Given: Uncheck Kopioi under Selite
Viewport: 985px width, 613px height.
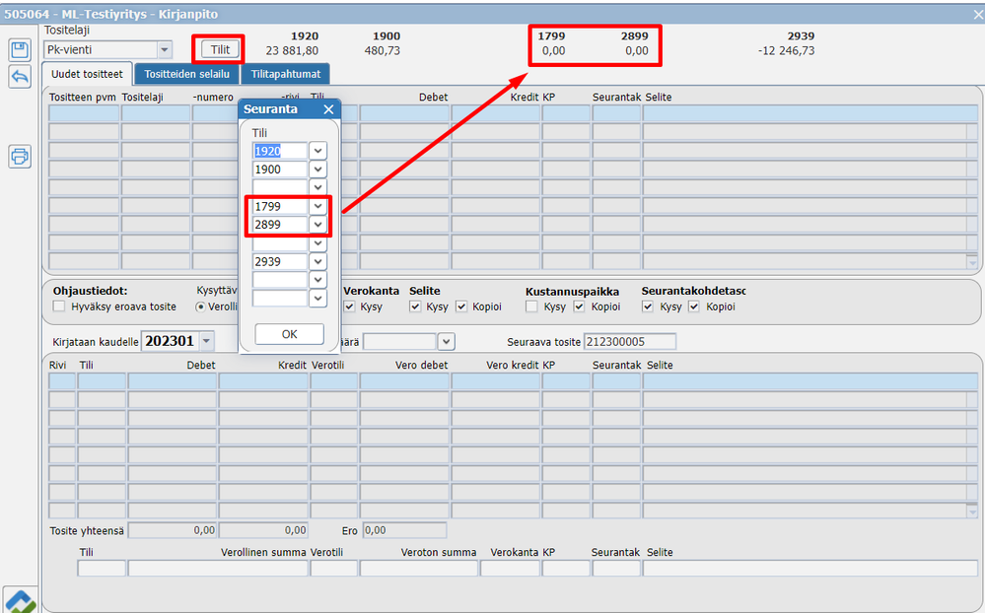Looking at the screenshot, I should coord(461,306).
